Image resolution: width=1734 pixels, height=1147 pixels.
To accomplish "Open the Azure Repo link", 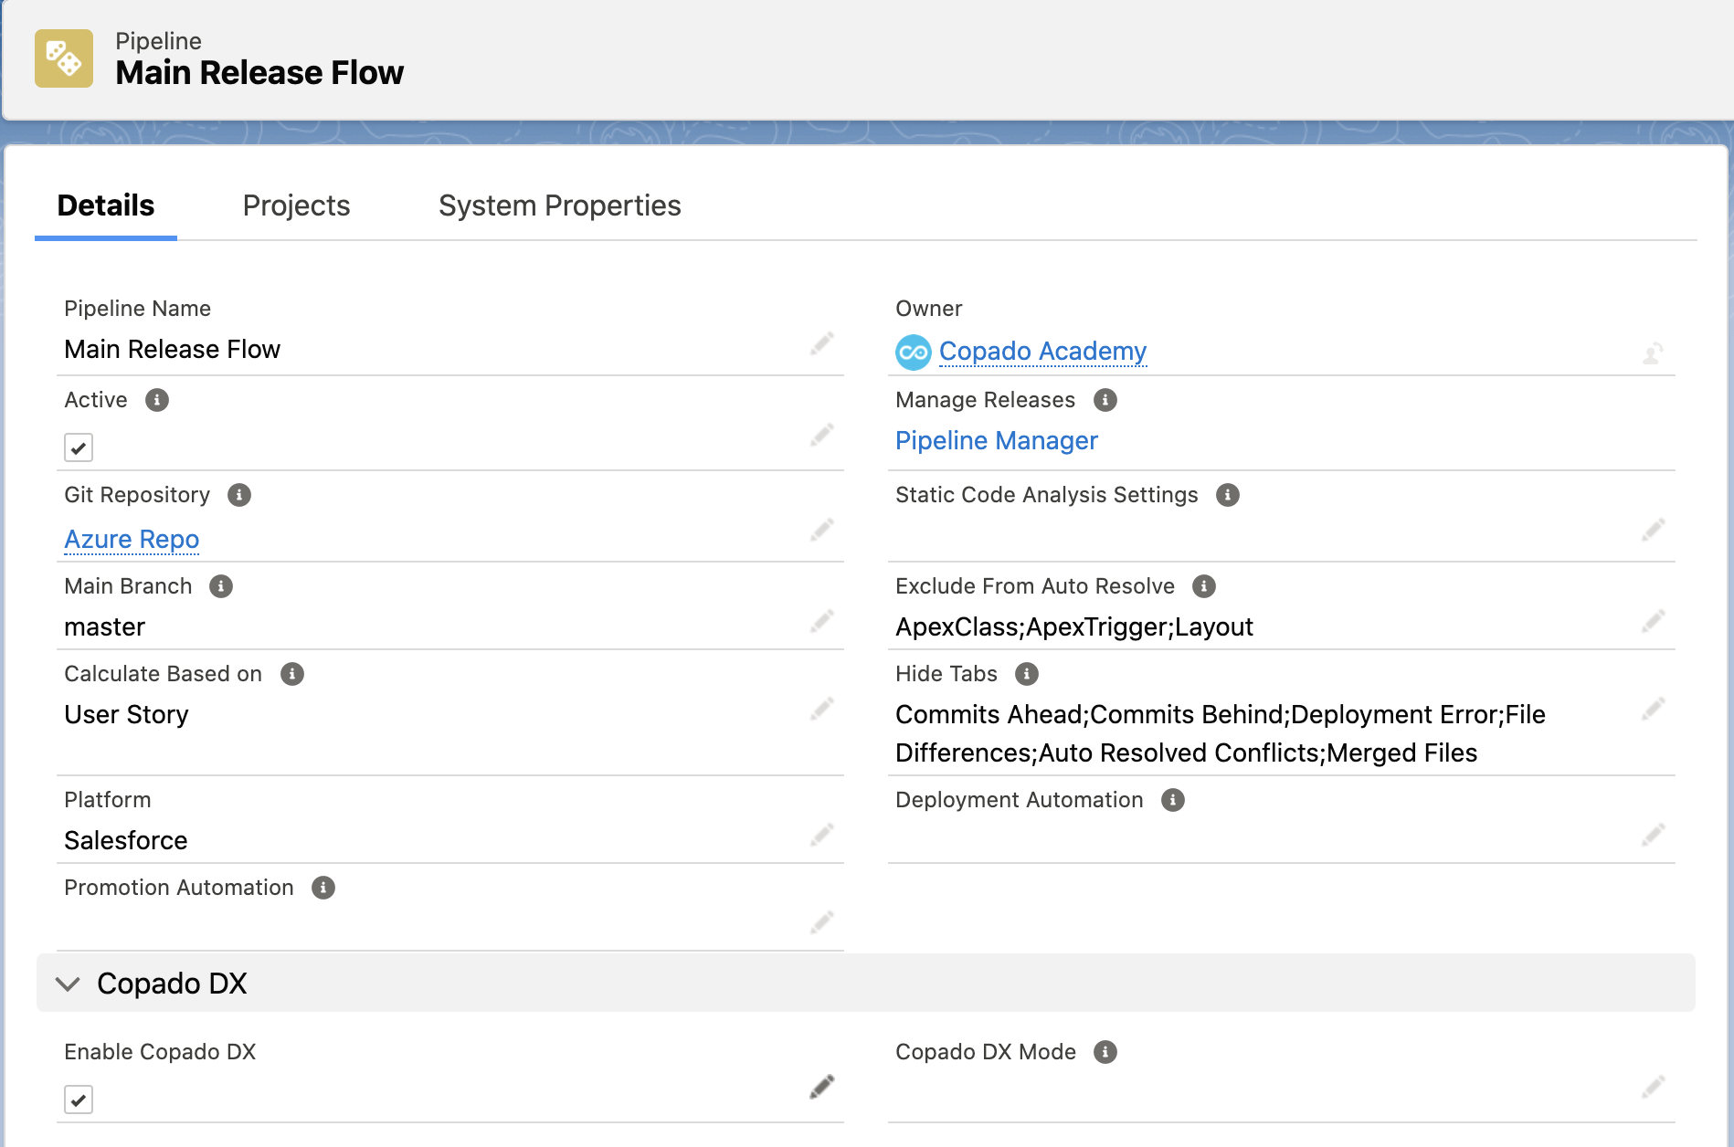I will [132, 540].
